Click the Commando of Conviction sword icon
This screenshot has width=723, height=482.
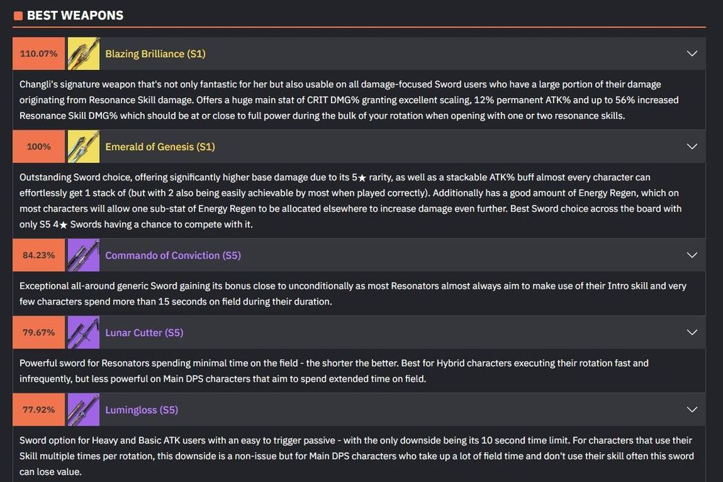click(x=83, y=255)
